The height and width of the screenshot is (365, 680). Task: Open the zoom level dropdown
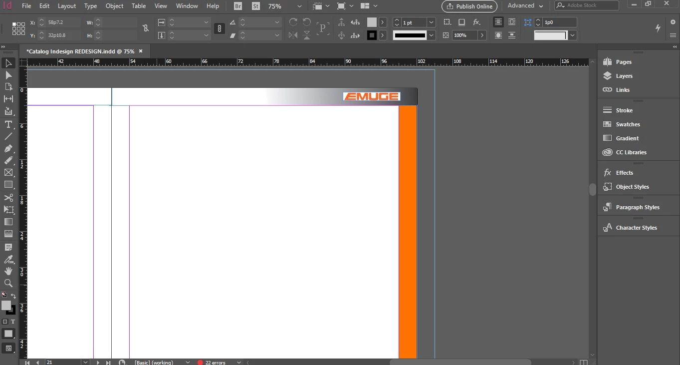click(299, 6)
